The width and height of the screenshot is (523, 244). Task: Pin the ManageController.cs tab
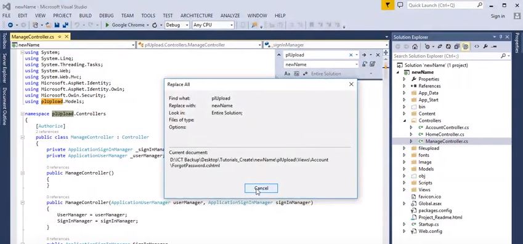coord(60,37)
